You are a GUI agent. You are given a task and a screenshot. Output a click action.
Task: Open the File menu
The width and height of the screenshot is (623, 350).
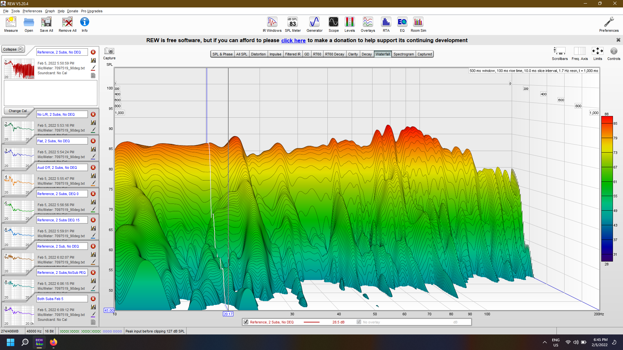click(x=6, y=11)
